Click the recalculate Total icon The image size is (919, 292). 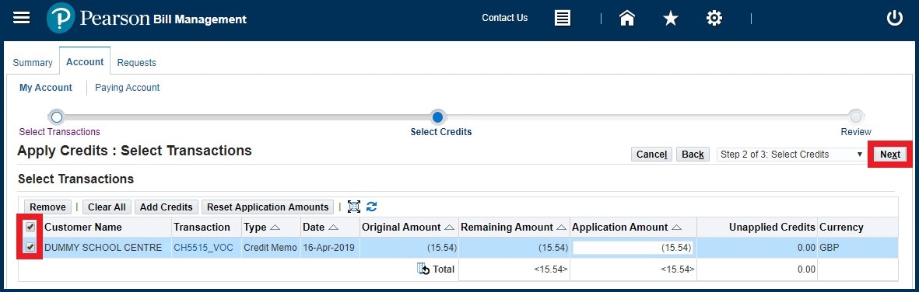tap(423, 269)
